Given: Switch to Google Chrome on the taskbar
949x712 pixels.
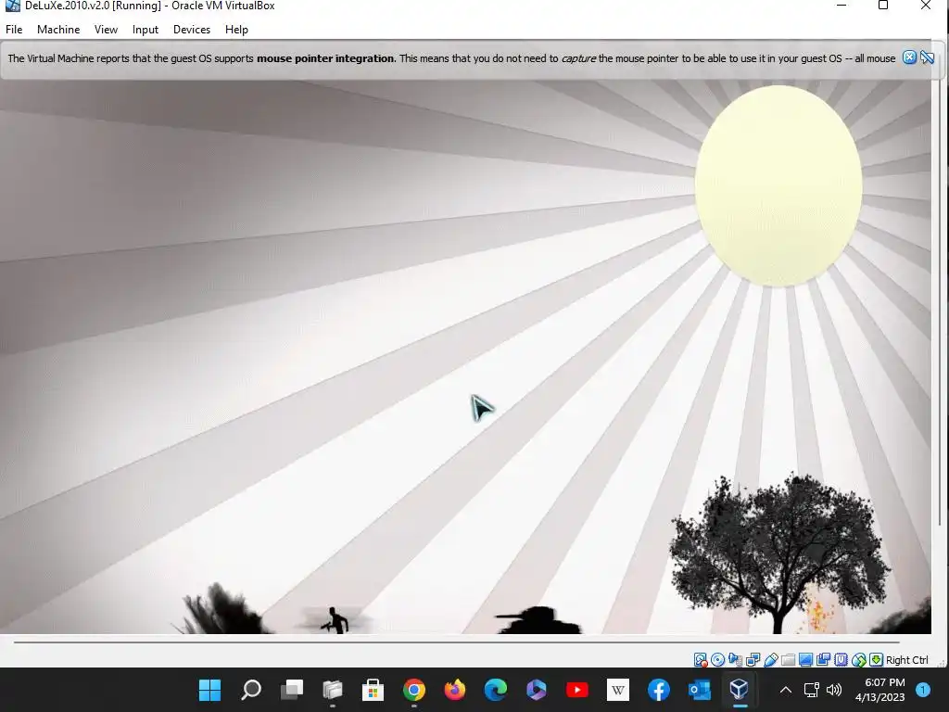Looking at the screenshot, I should click(x=414, y=690).
